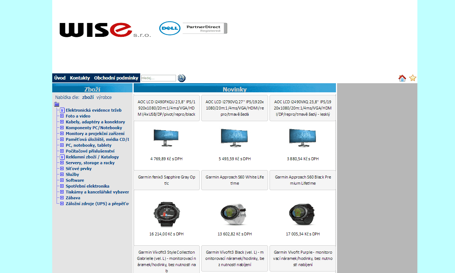Click black Garmin Approach S60 watch image
Screen dimensions: 455x273
pyautogui.click(x=302, y=214)
